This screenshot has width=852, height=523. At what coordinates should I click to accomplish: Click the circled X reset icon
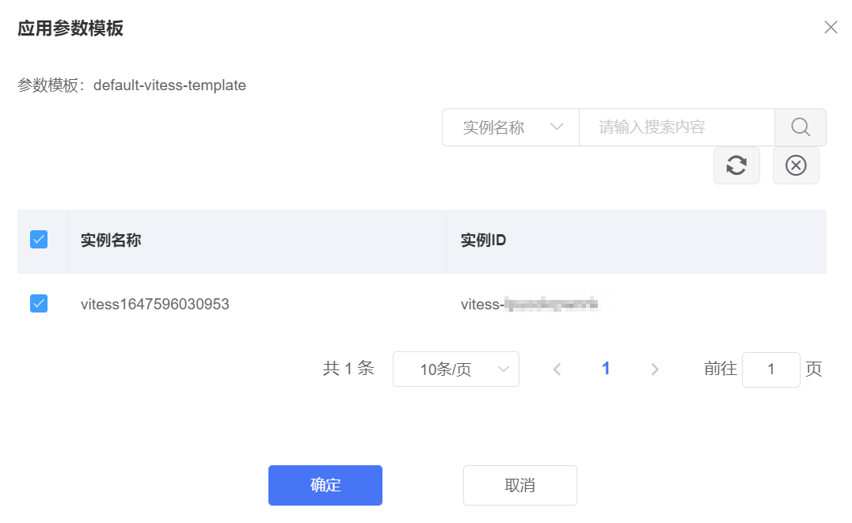click(x=796, y=165)
